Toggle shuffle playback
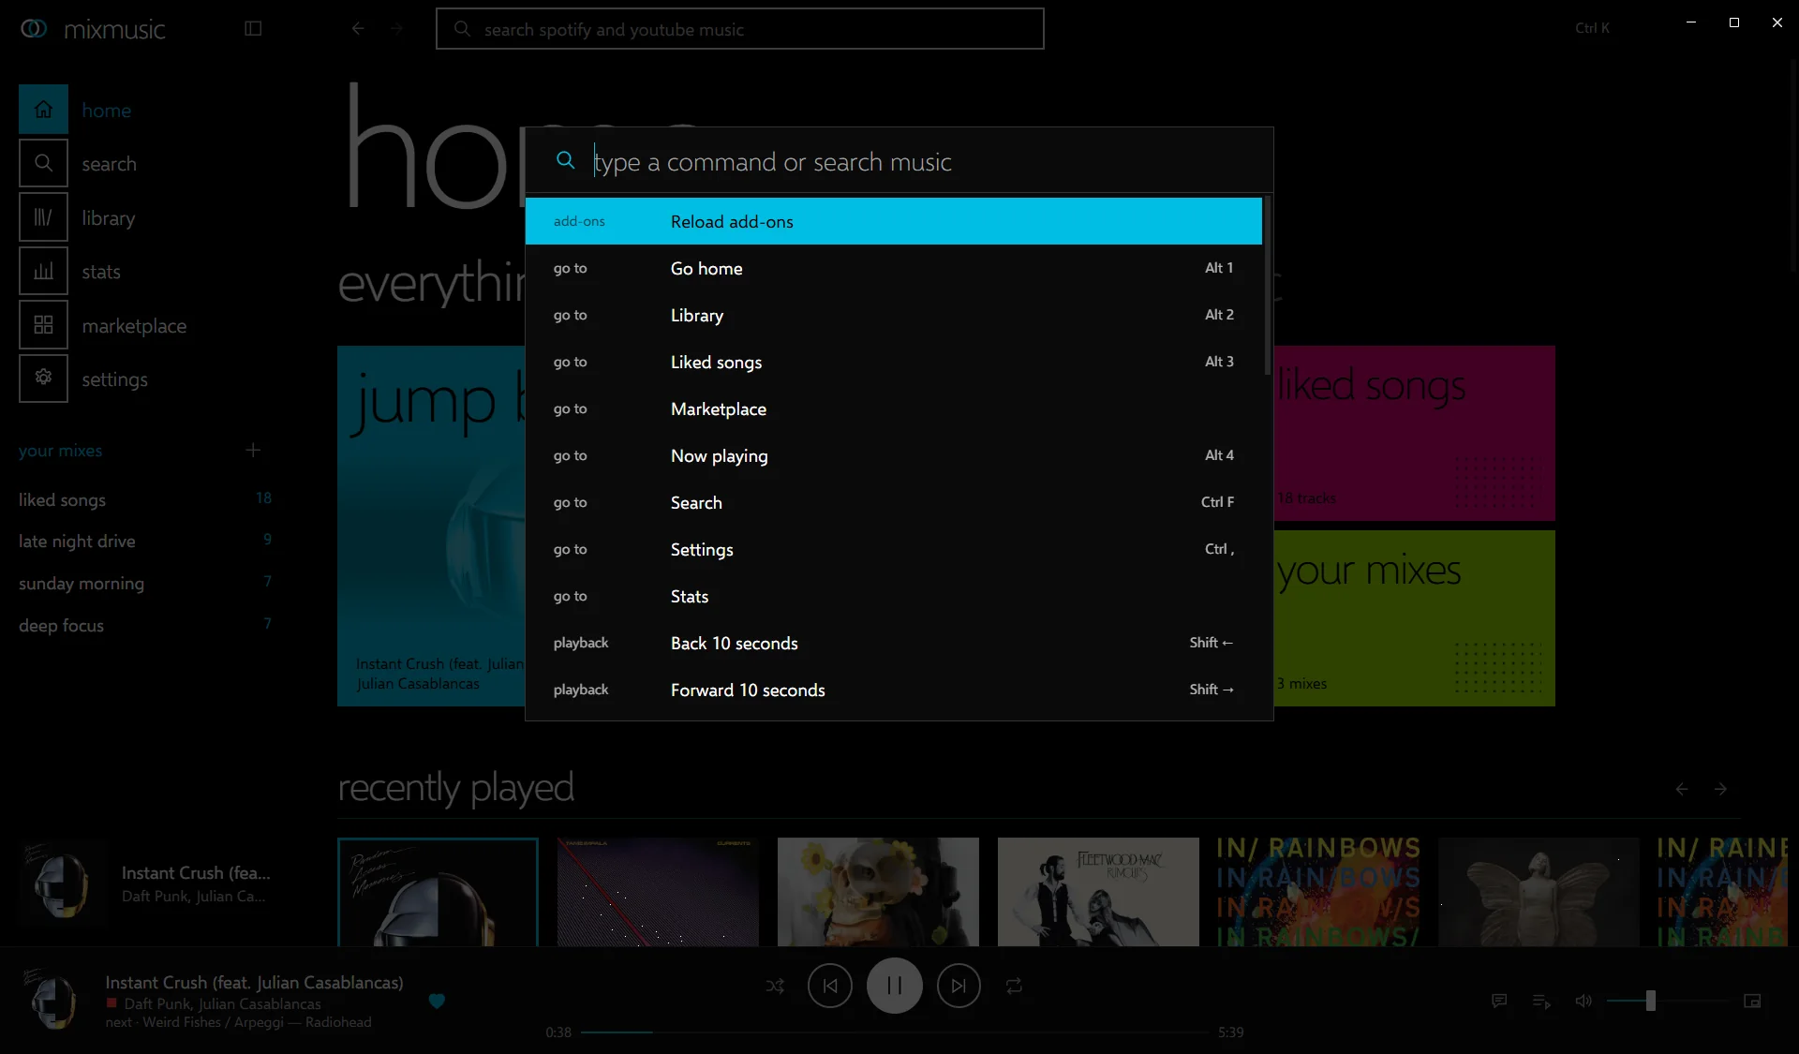 pos(775,986)
